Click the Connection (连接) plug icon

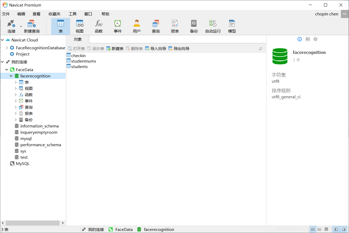[x=11, y=24]
